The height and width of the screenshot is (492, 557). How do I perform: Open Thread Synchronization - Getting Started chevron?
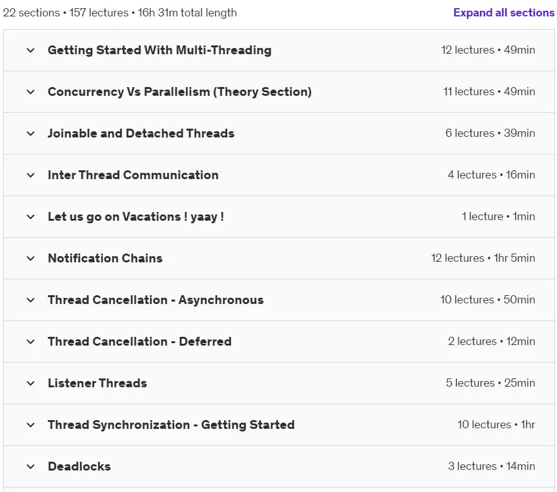click(x=30, y=425)
